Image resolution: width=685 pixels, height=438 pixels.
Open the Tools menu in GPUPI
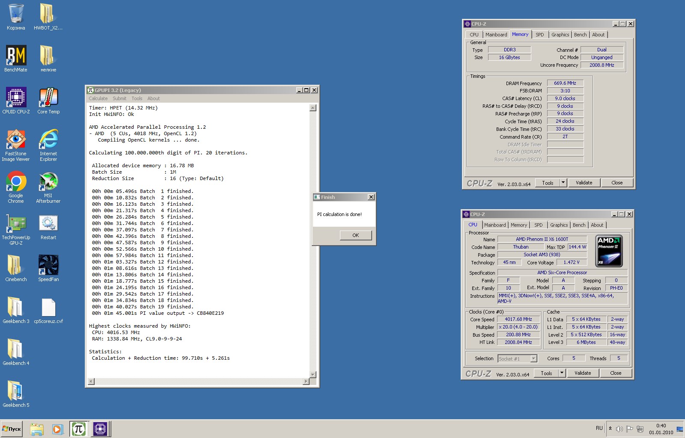[137, 98]
